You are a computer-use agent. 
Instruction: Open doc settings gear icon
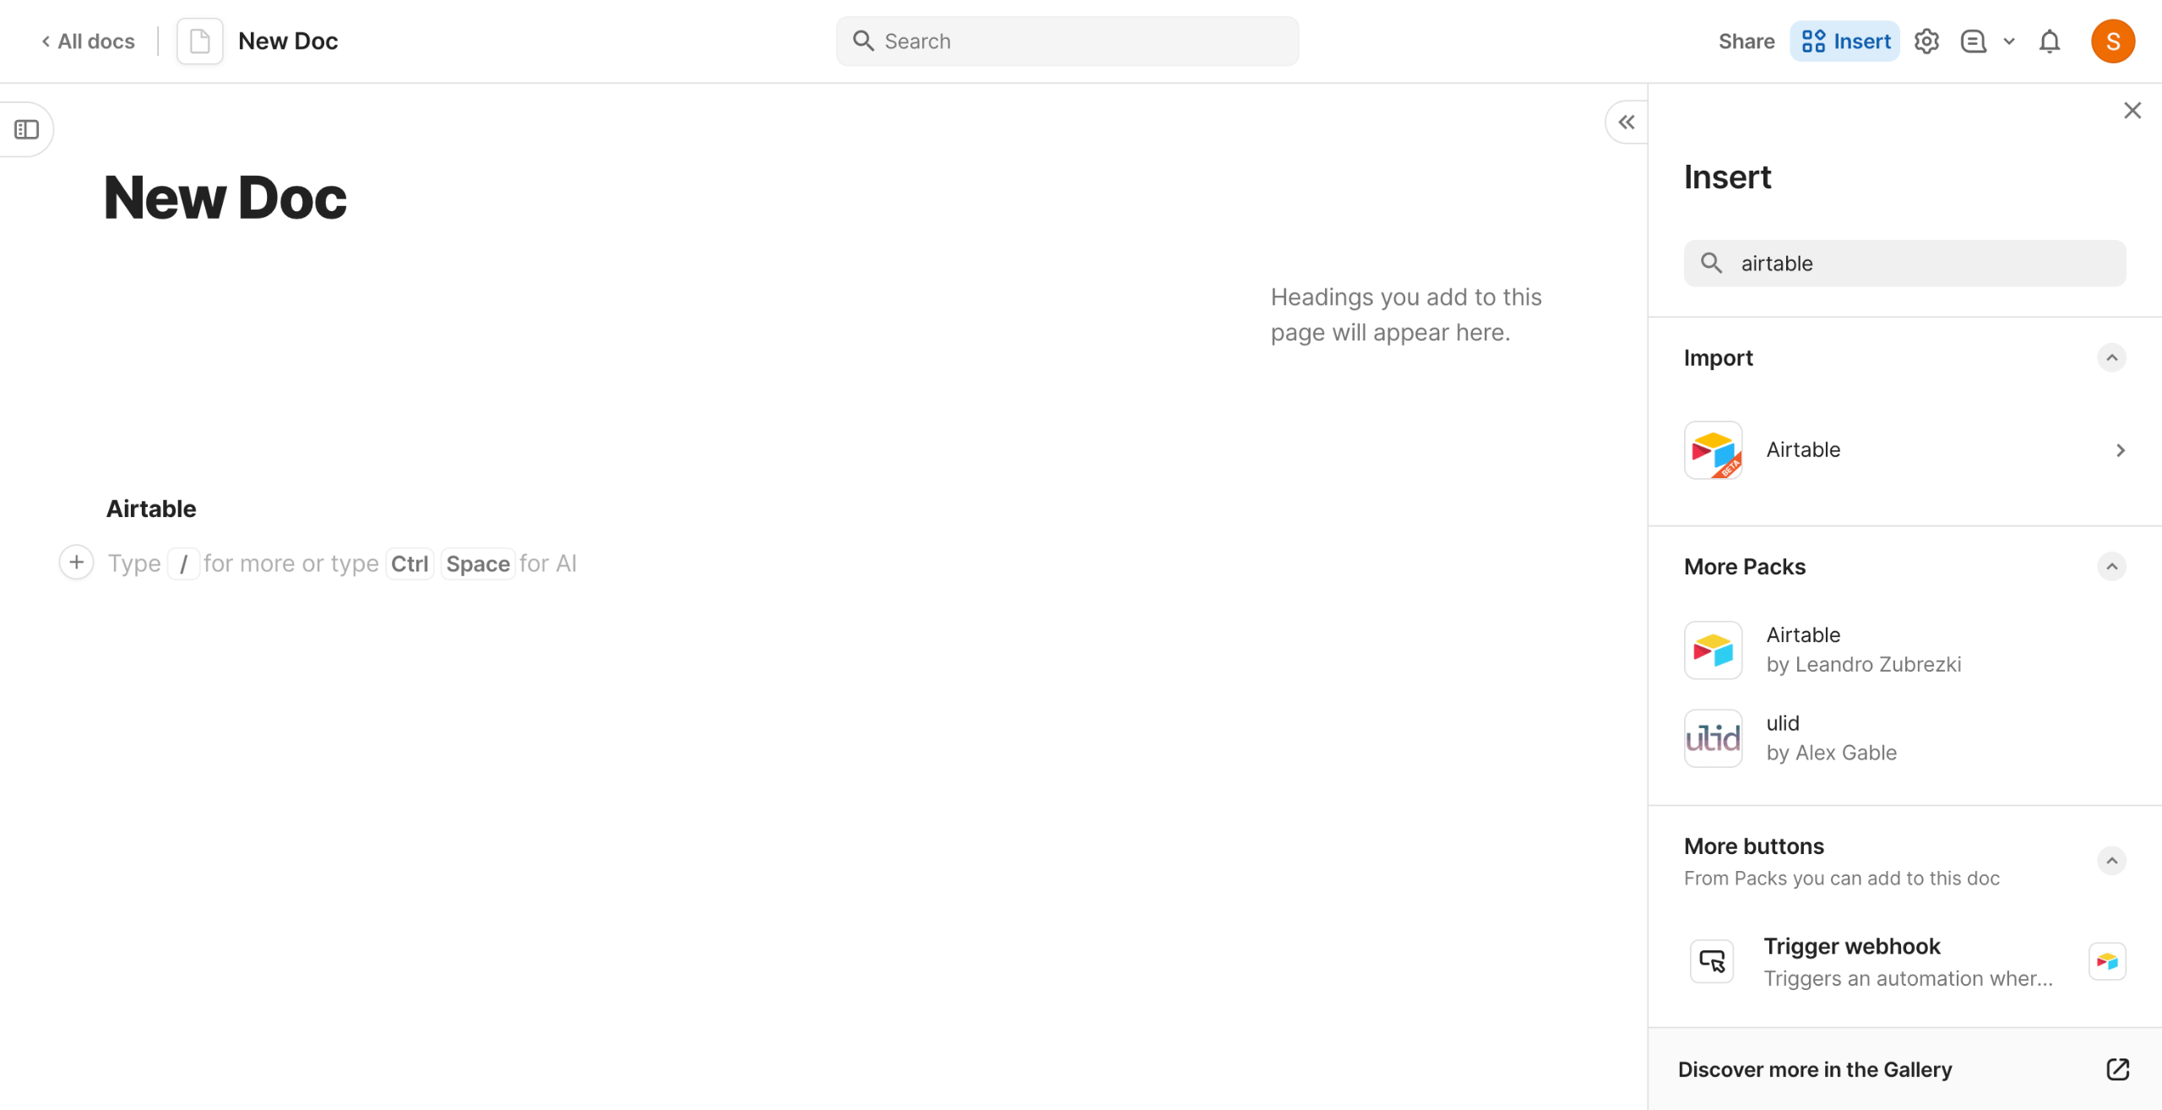(x=1926, y=41)
